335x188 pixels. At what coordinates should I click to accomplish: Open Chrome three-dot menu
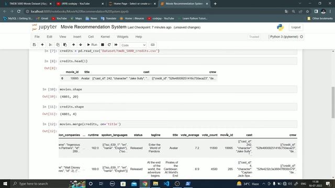click(x=330, y=11)
